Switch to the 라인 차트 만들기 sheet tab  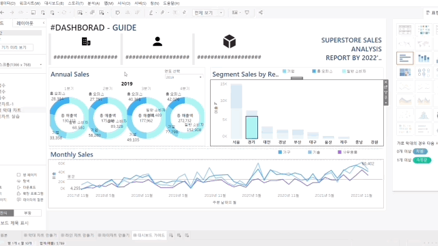pyautogui.click(x=77, y=235)
